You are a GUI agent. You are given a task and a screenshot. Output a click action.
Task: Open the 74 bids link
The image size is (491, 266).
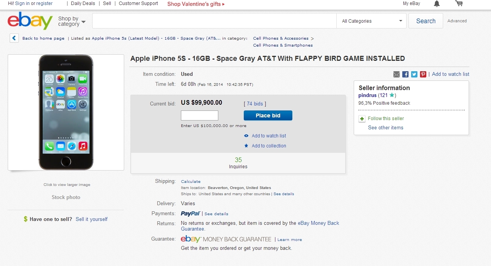(255, 104)
